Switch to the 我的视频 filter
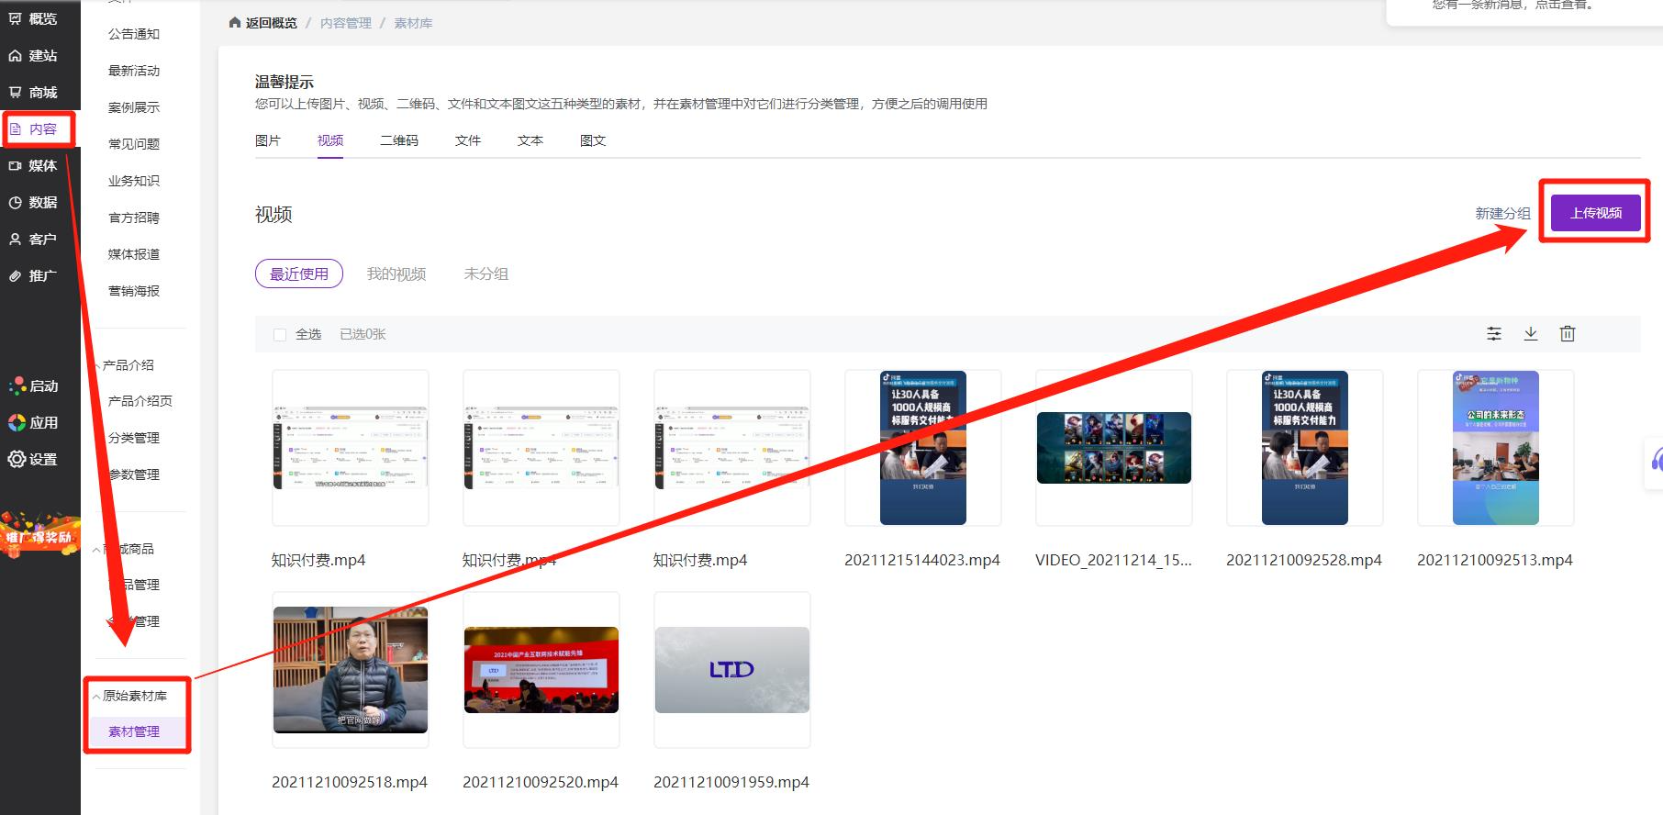This screenshot has height=815, width=1663. (x=396, y=274)
